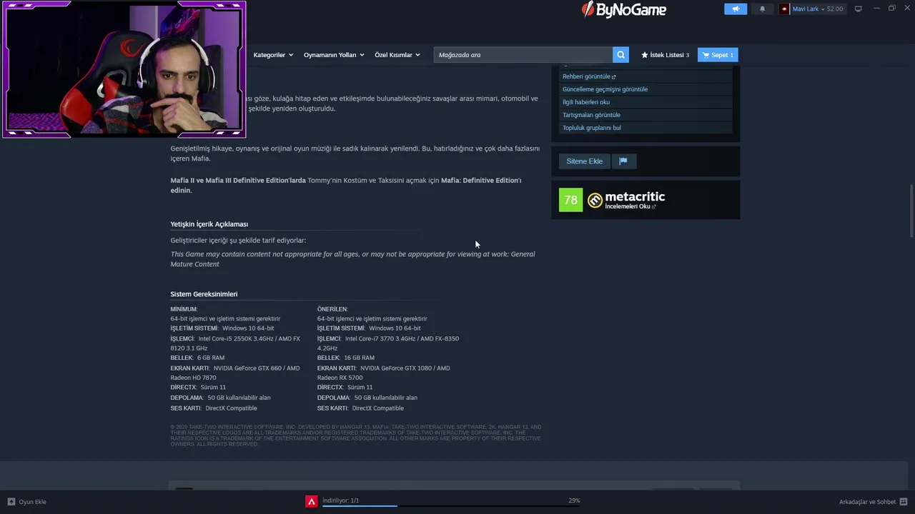Open the friends chat icon
This screenshot has width=915, height=514.
coord(904,502)
